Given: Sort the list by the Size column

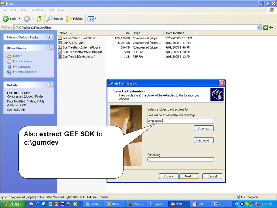Looking at the screenshot, I should coord(118,33).
